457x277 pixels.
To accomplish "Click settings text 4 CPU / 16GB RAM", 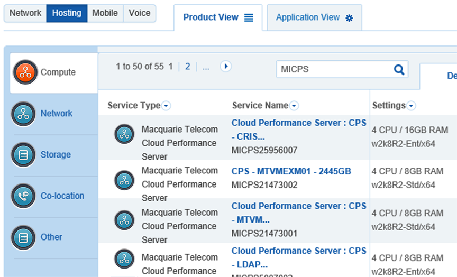I will (410, 130).
